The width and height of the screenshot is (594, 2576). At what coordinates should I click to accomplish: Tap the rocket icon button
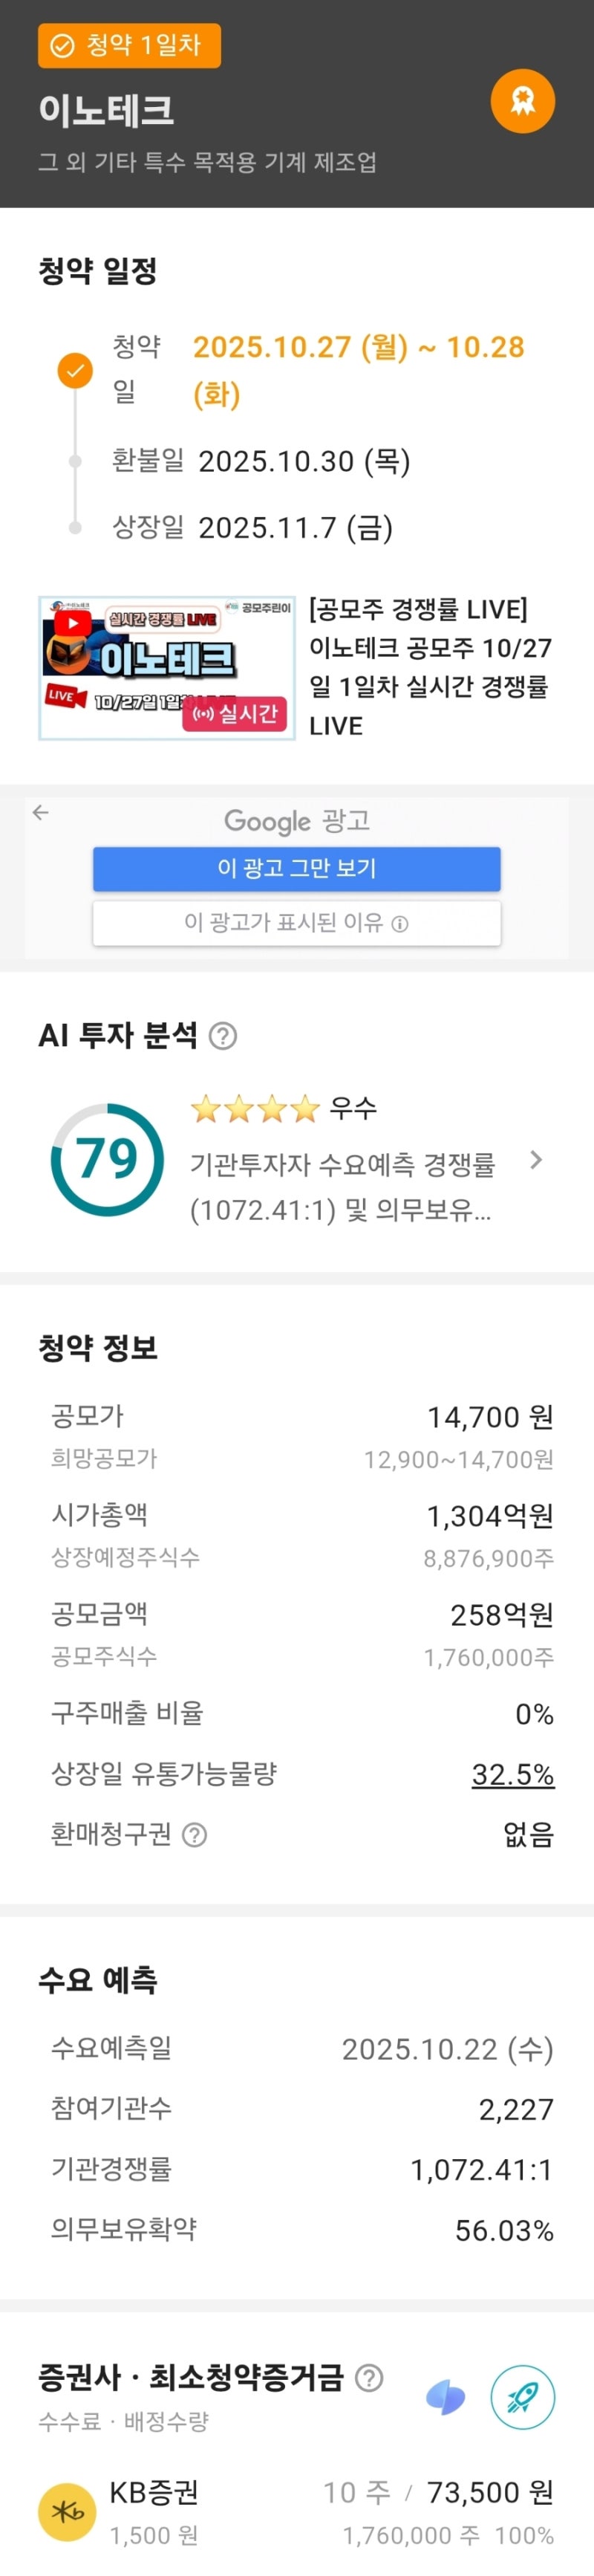click(522, 2397)
